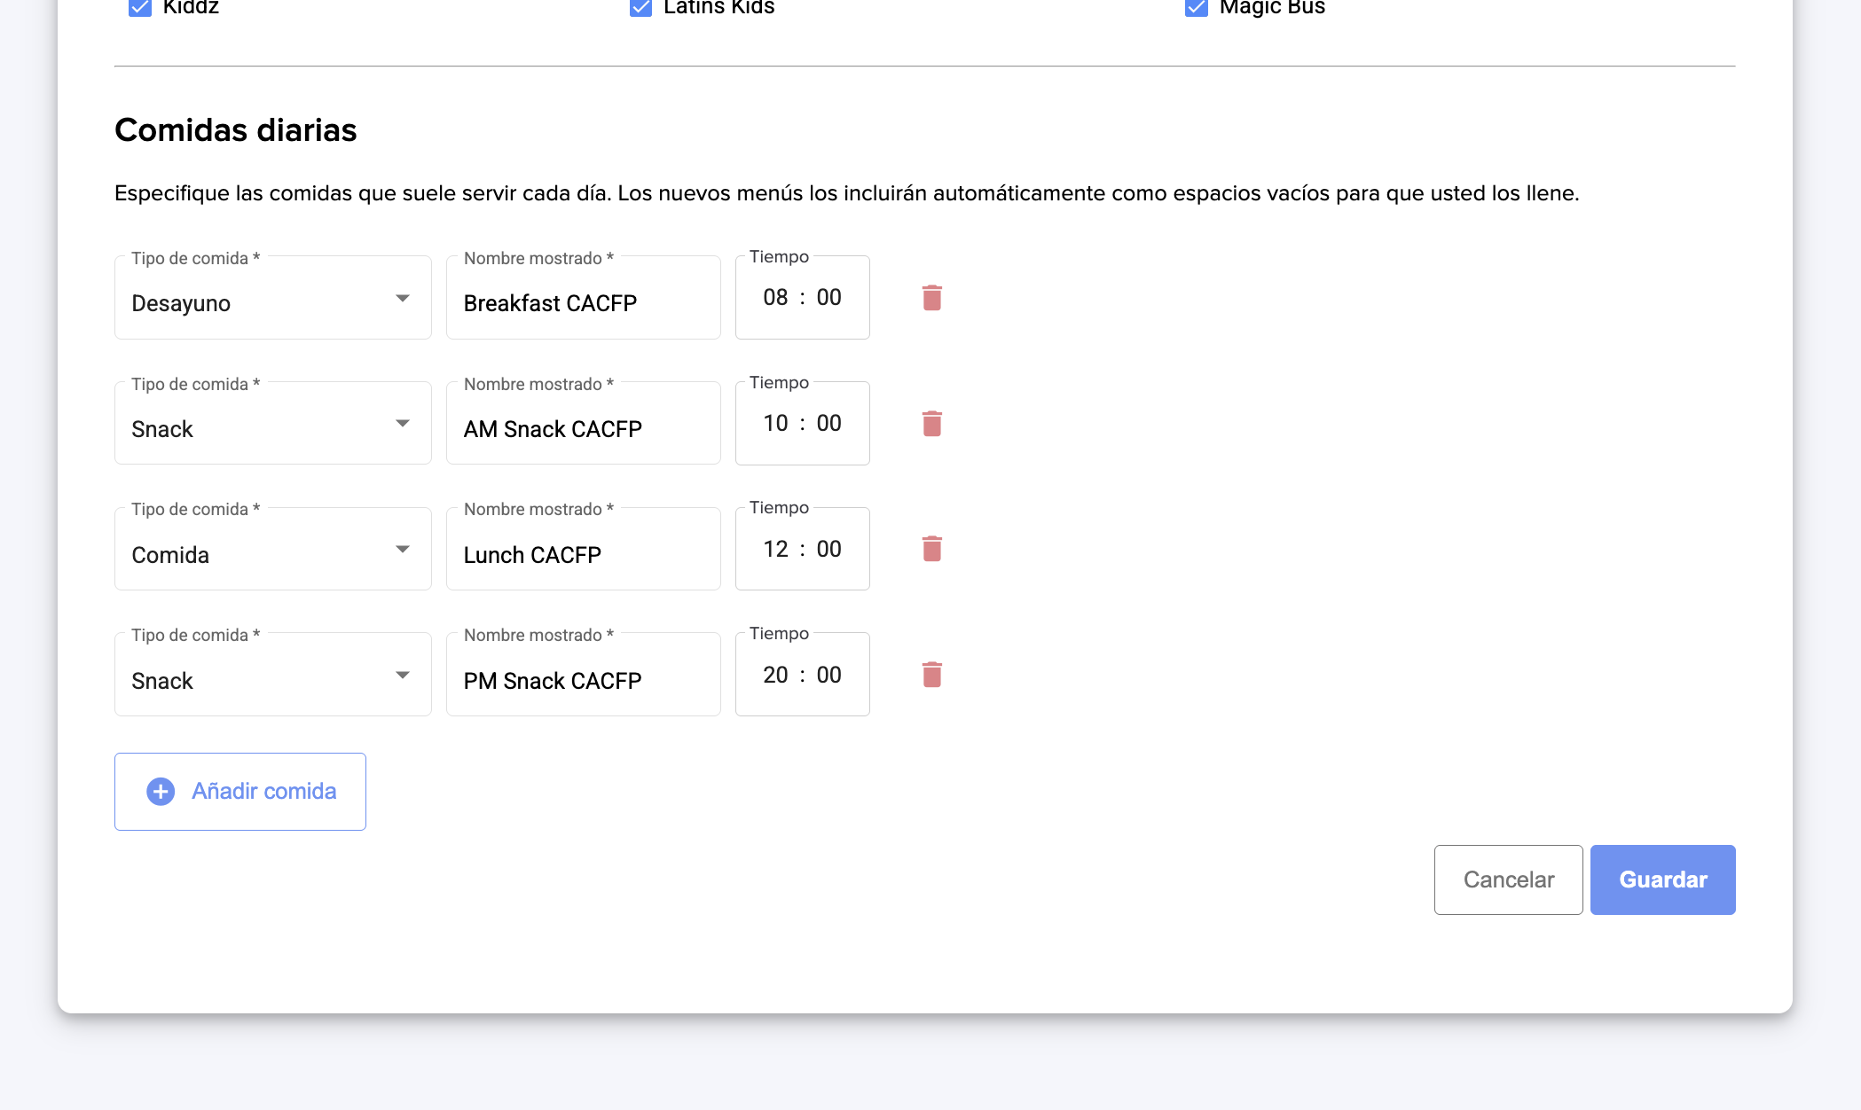The image size is (1861, 1110).
Task: Click the Lunch CACFP name field
Action: 583,555
